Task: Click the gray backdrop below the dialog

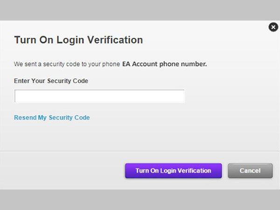Action: pos(140,200)
